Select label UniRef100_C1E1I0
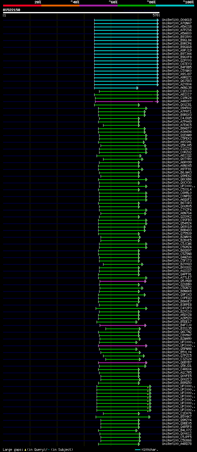Screen dimensions: 197x452 pos(177,91)
